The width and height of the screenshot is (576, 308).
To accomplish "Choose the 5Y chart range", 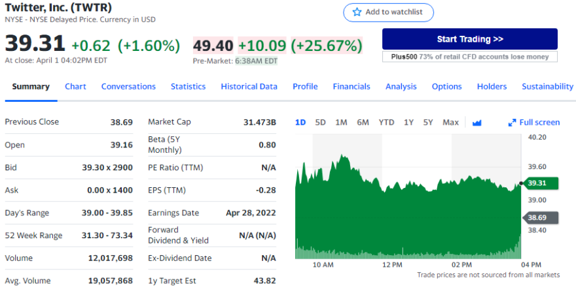I will tap(428, 123).
